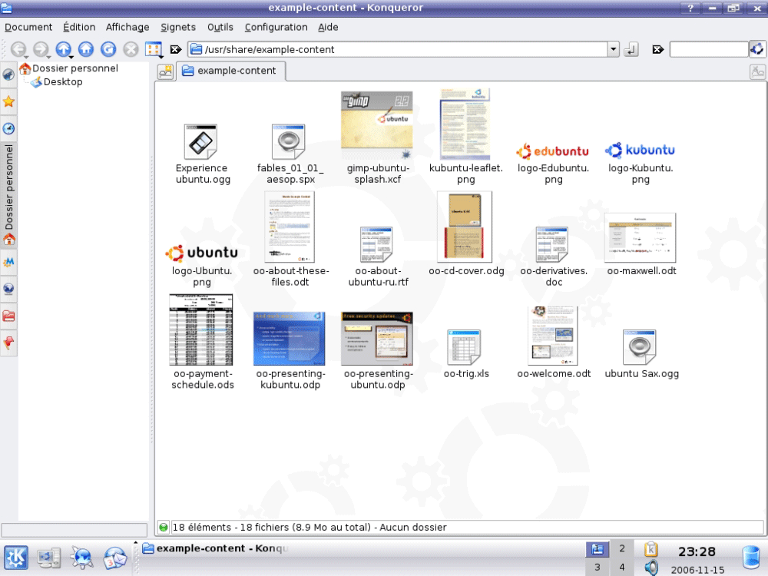The width and height of the screenshot is (768, 576).
Task: Open the view mode selector in toolbar
Action: coord(154,49)
